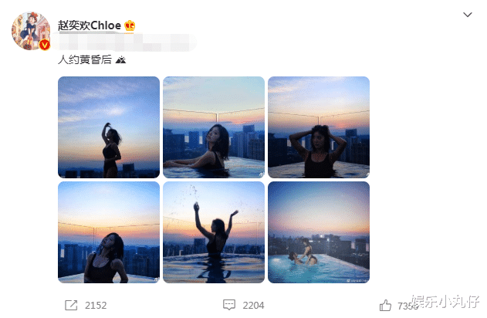Image resolution: width=487 pixels, height=318 pixels.
Task: Open the 2204 comments count
Action: point(253,306)
